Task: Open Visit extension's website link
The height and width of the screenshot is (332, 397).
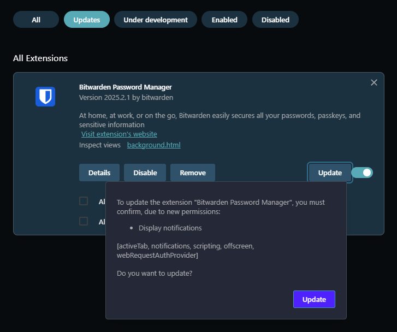Action: (119, 134)
